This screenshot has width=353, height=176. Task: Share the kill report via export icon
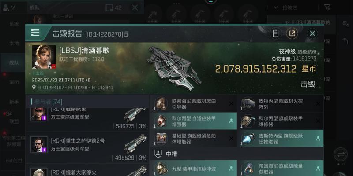292,34
